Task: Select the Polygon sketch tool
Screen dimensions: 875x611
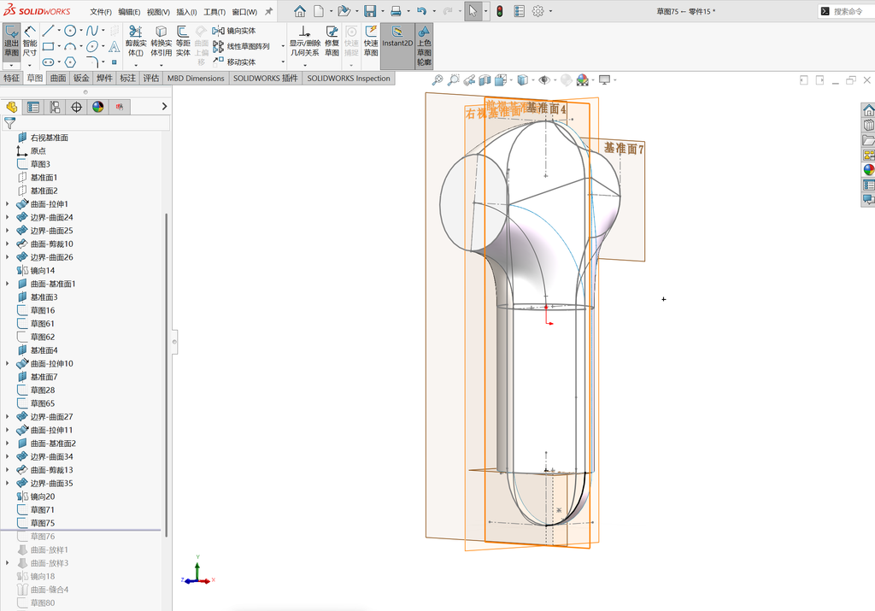Action: [70, 62]
